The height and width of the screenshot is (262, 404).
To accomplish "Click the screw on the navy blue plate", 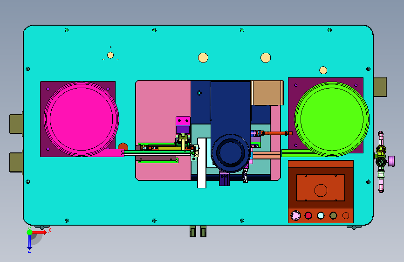I will pyautogui.click(x=199, y=93).
